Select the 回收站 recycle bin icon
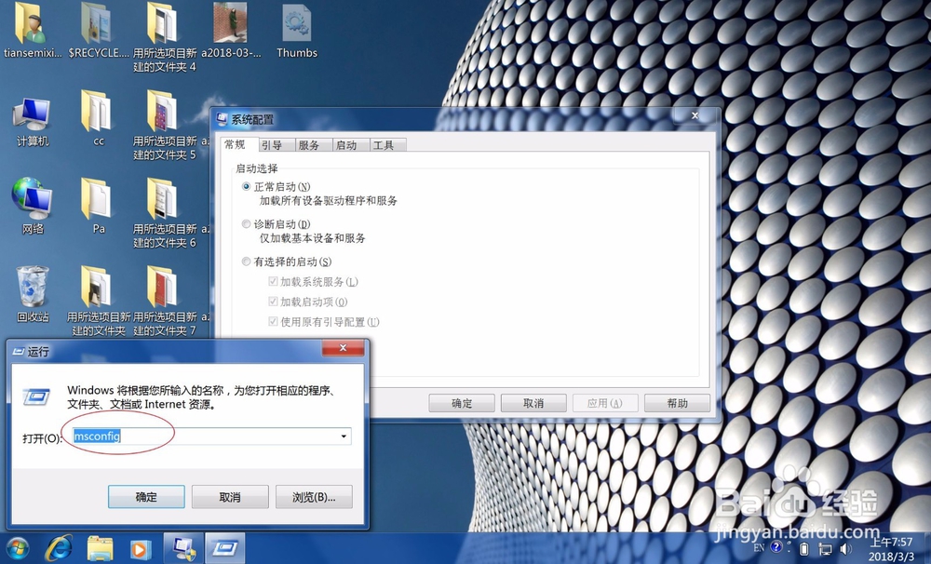The width and height of the screenshot is (931, 564). (x=32, y=286)
